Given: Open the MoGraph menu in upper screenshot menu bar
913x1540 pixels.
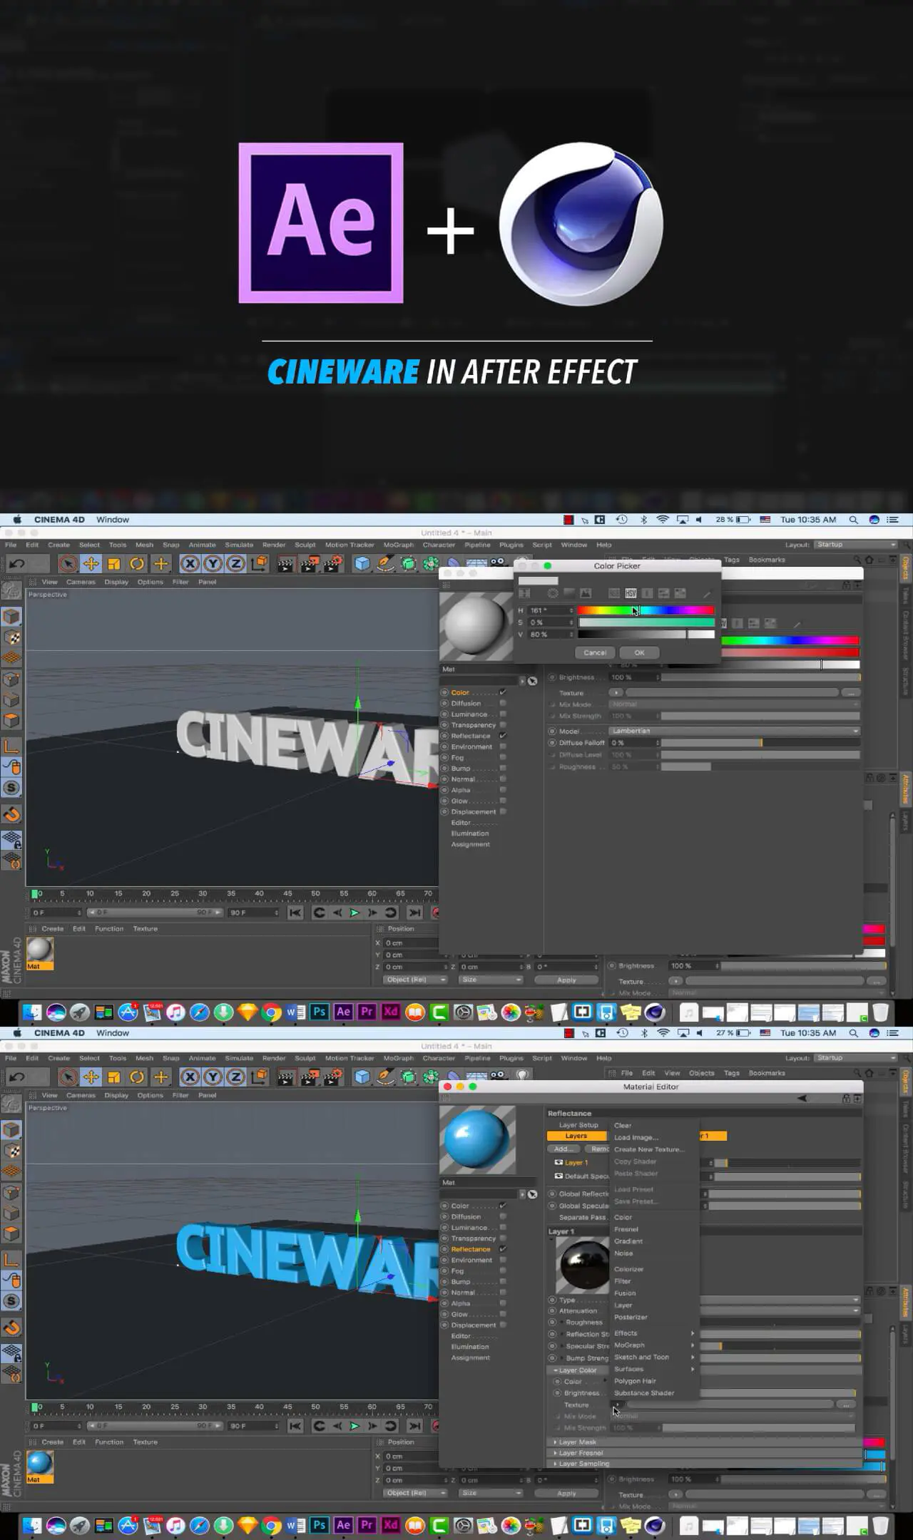Looking at the screenshot, I should coord(398,545).
